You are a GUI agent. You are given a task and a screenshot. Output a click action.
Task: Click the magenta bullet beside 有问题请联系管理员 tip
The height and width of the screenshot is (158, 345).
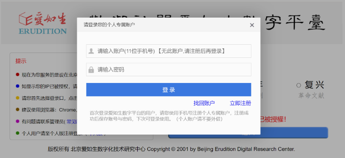pos(18,121)
